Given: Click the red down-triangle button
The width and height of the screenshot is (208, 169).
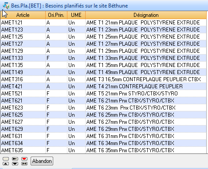Looking at the screenshot, I should pos(24,159).
